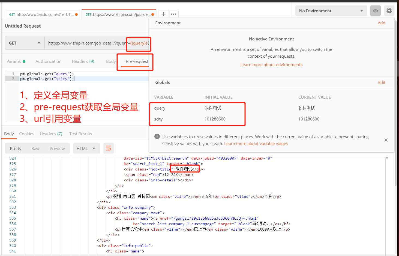Select global variable name query
Image resolution: width=399 pixels, height=256 pixels.
tap(160, 108)
